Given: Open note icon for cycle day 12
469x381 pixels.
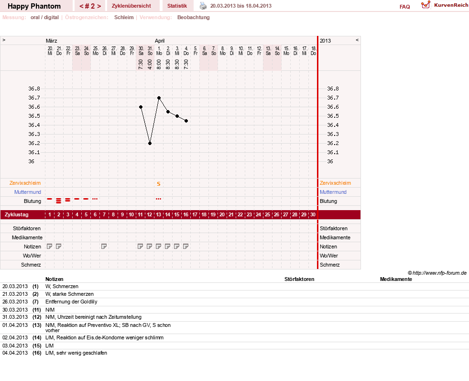Looking at the screenshot, I should [149, 246].
